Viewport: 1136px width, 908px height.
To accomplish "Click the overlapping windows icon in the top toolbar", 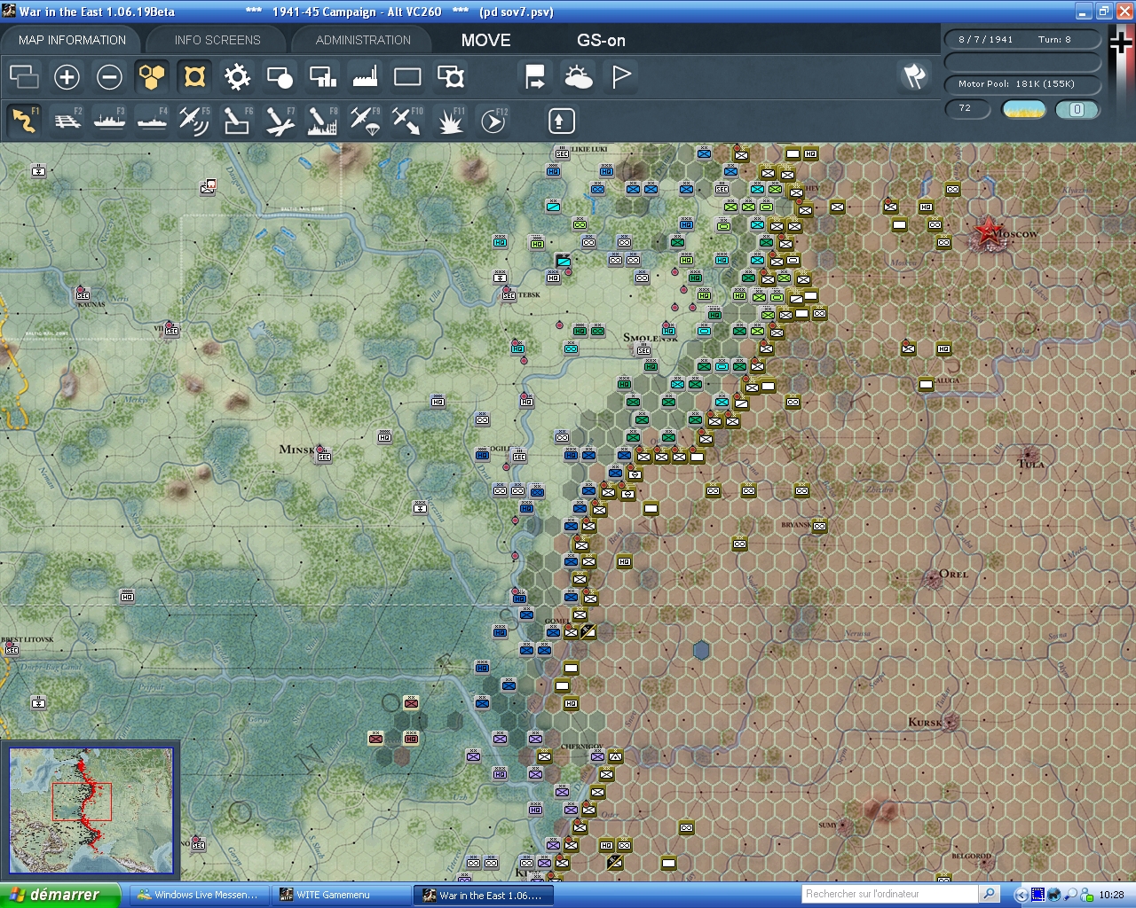I will (24, 77).
